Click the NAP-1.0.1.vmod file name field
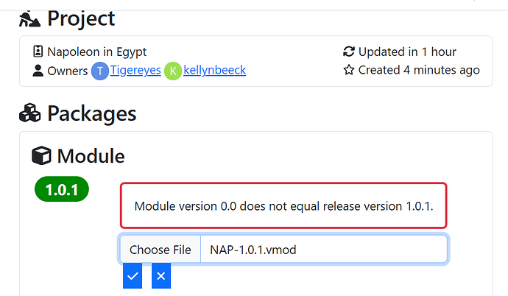The width and height of the screenshot is (508, 296). (x=322, y=250)
